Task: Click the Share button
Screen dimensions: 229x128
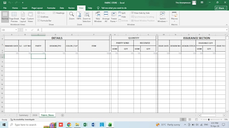Action: pyautogui.click(x=221, y=8)
